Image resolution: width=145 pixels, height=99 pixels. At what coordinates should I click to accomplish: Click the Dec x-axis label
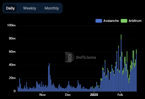tap(68, 95)
